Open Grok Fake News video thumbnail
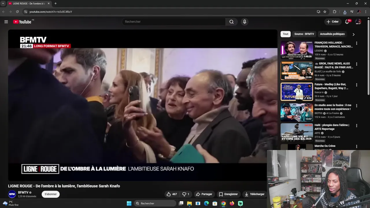 (x=297, y=71)
